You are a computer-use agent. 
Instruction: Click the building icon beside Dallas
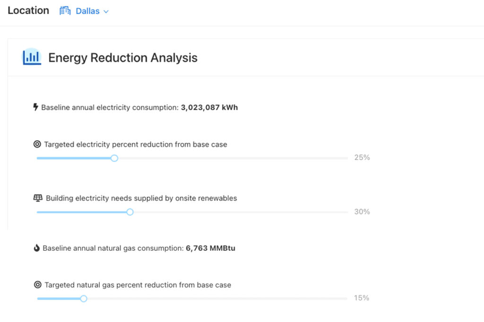[x=65, y=11]
